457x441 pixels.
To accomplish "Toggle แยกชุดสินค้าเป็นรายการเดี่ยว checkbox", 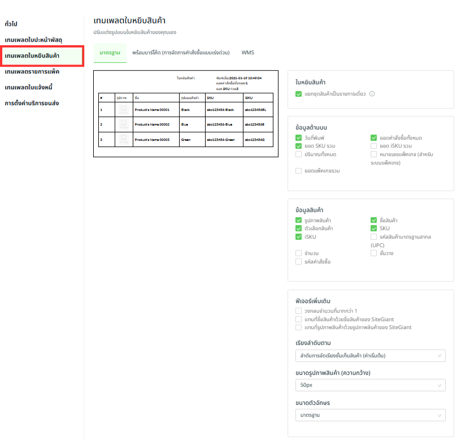I will pos(298,94).
